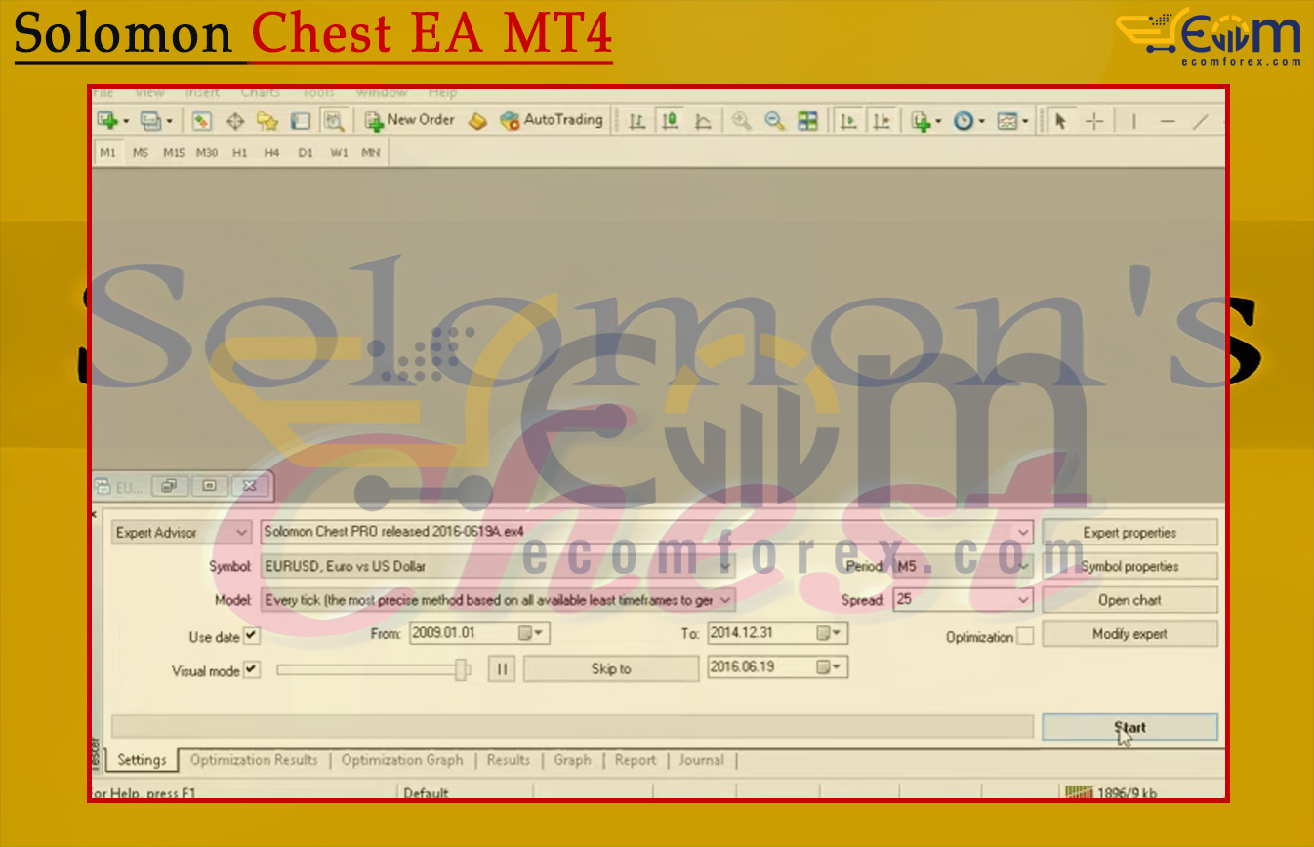Click the Expert properties button
This screenshot has height=847, width=1314.
point(1129,533)
